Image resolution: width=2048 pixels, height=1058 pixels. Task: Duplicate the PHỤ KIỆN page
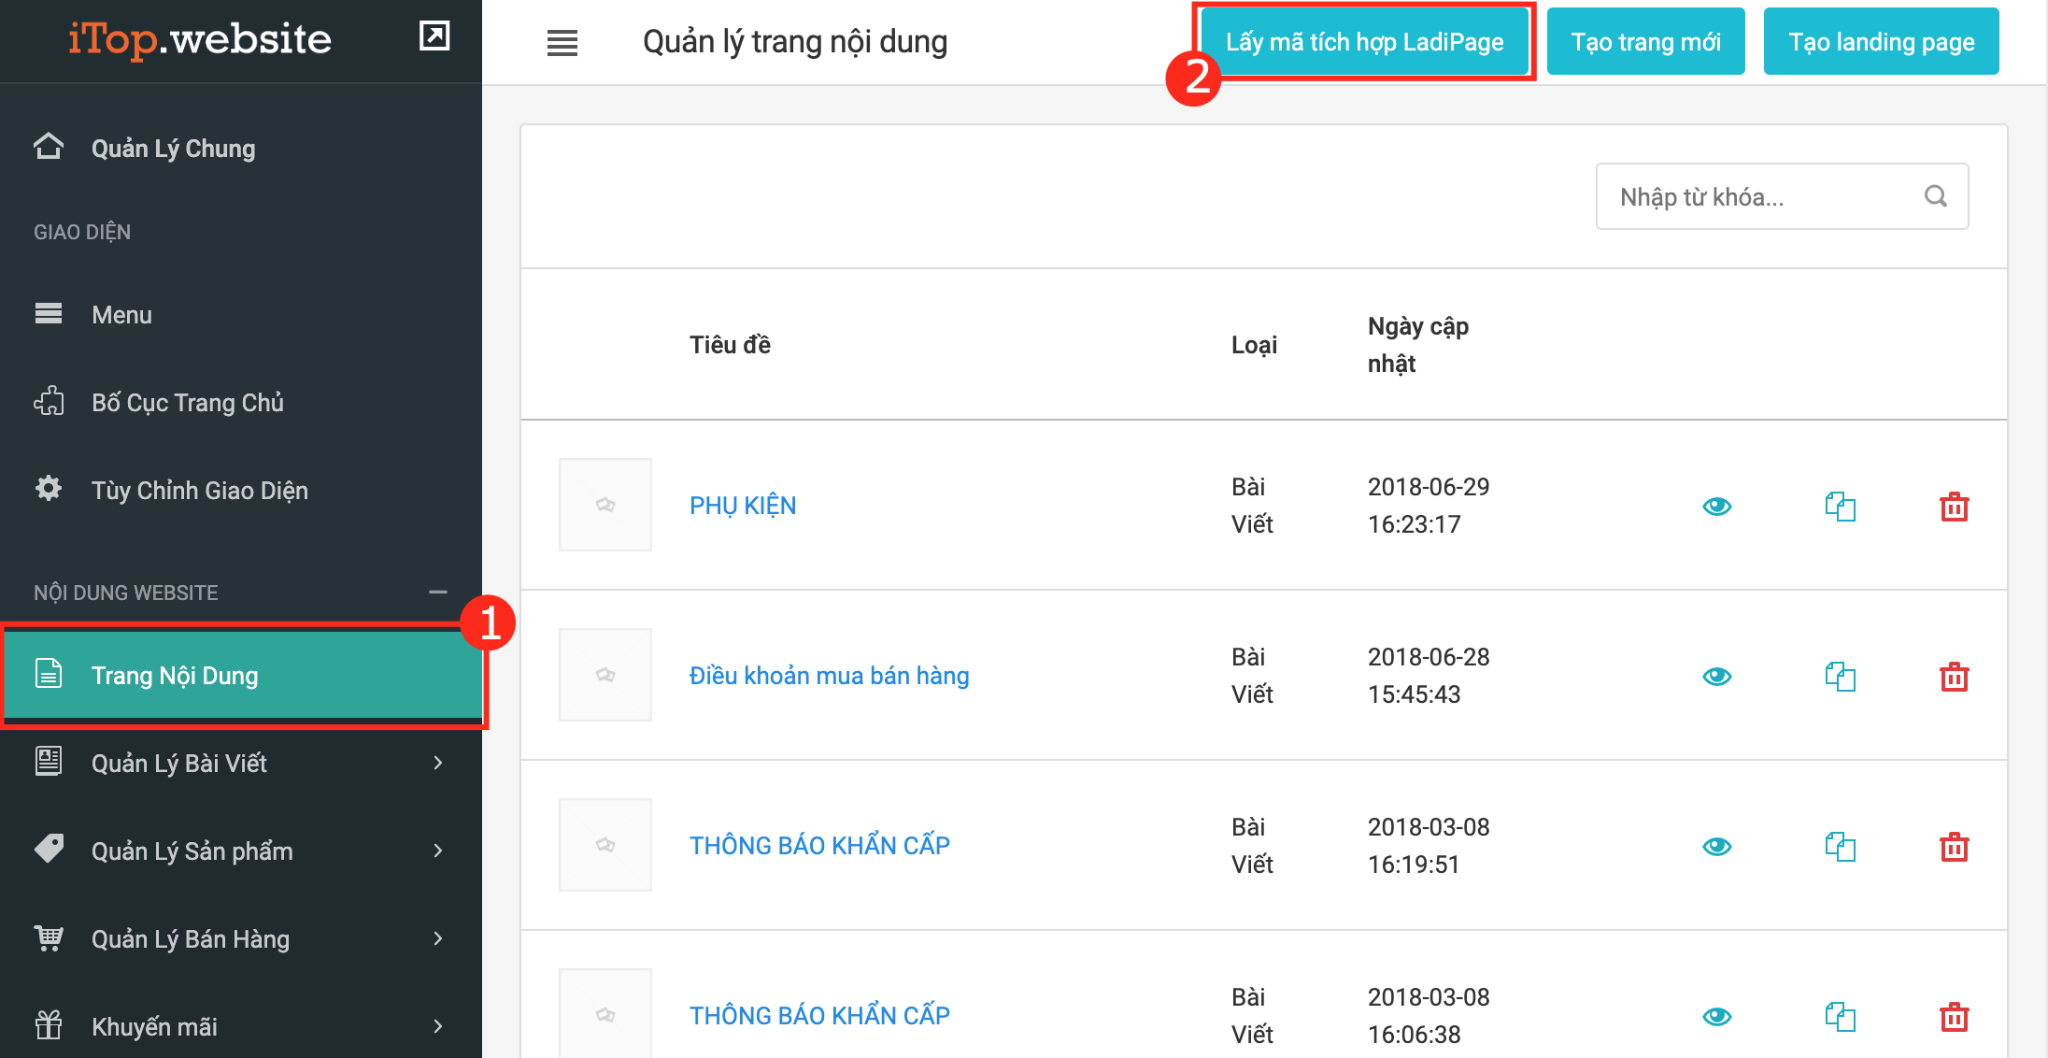click(1840, 507)
